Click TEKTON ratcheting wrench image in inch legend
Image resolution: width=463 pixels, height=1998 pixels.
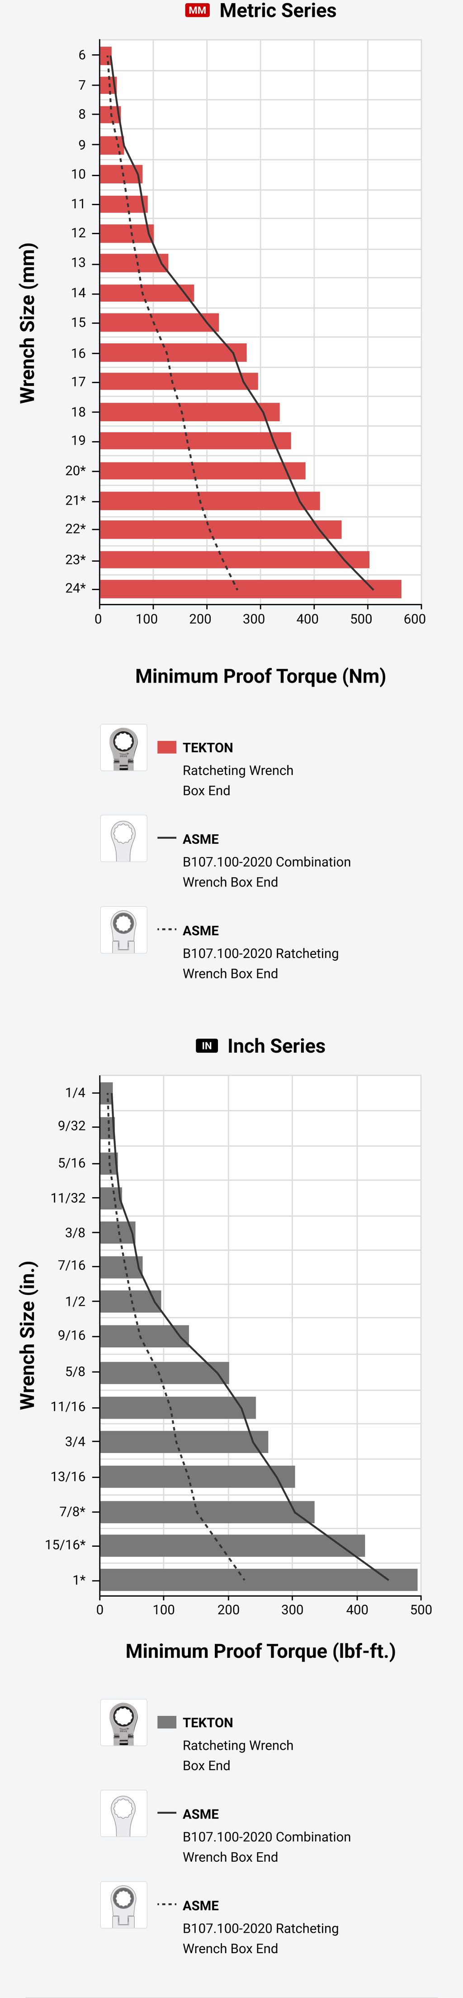[x=123, y=1723]
